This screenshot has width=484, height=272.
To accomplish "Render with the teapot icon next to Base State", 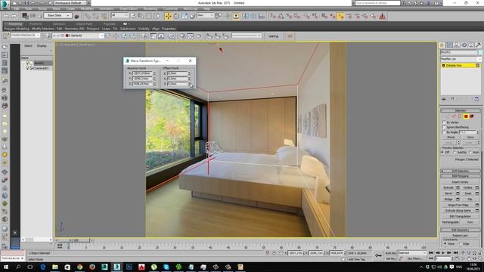I will [76, 16].
